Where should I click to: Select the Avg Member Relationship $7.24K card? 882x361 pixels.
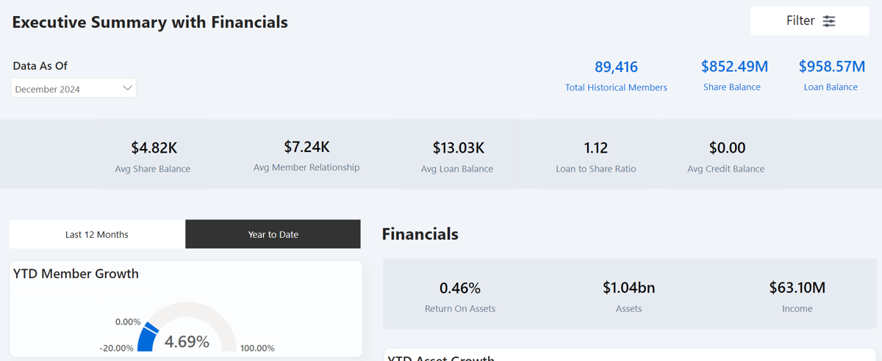(306, 156)
